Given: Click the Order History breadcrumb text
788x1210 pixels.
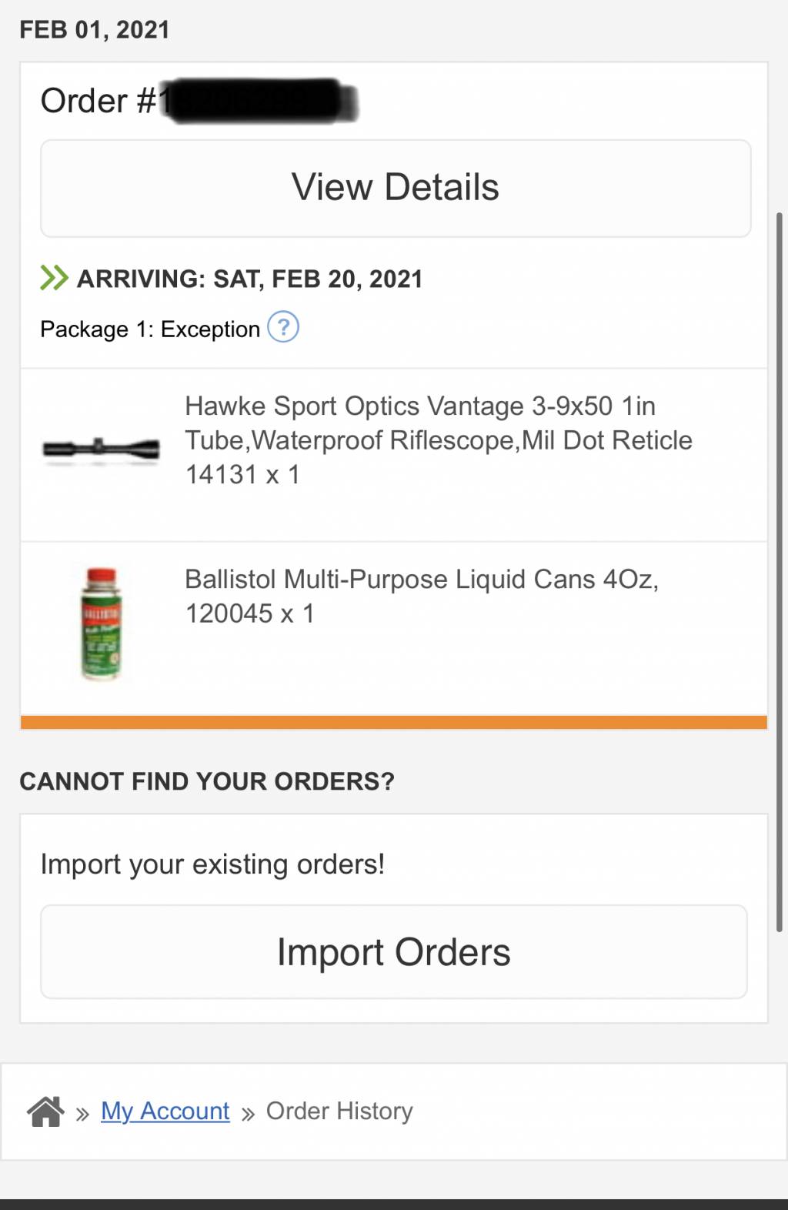Looking at the screenshot, I should click(x=339, y=1111).
